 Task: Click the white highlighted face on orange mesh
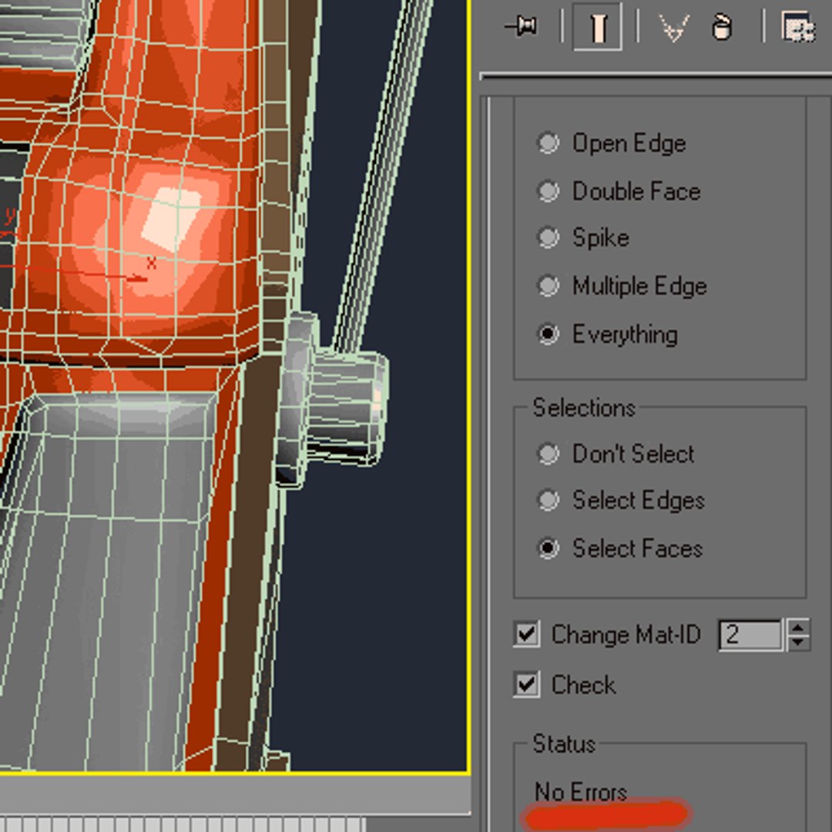tap(171, 219)
